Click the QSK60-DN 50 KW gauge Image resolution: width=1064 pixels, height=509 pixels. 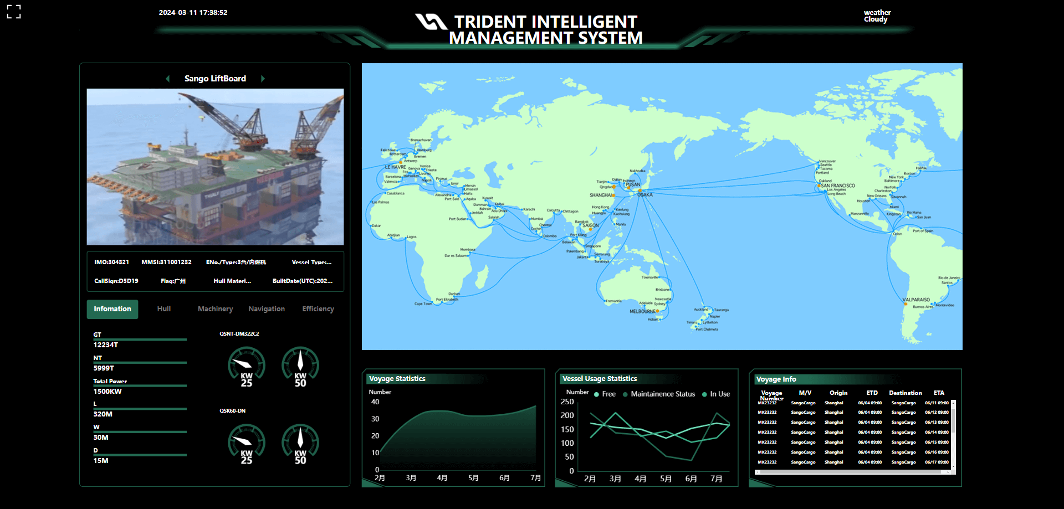300,444
